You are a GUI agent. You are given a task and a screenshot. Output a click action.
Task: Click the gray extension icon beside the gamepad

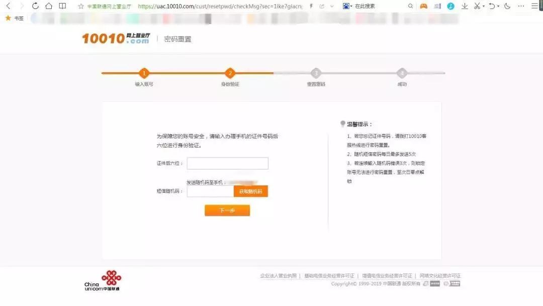(x=437, y=6)
